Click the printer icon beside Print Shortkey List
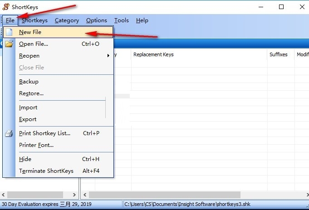 pyautogui.click(x=9, y=133)
